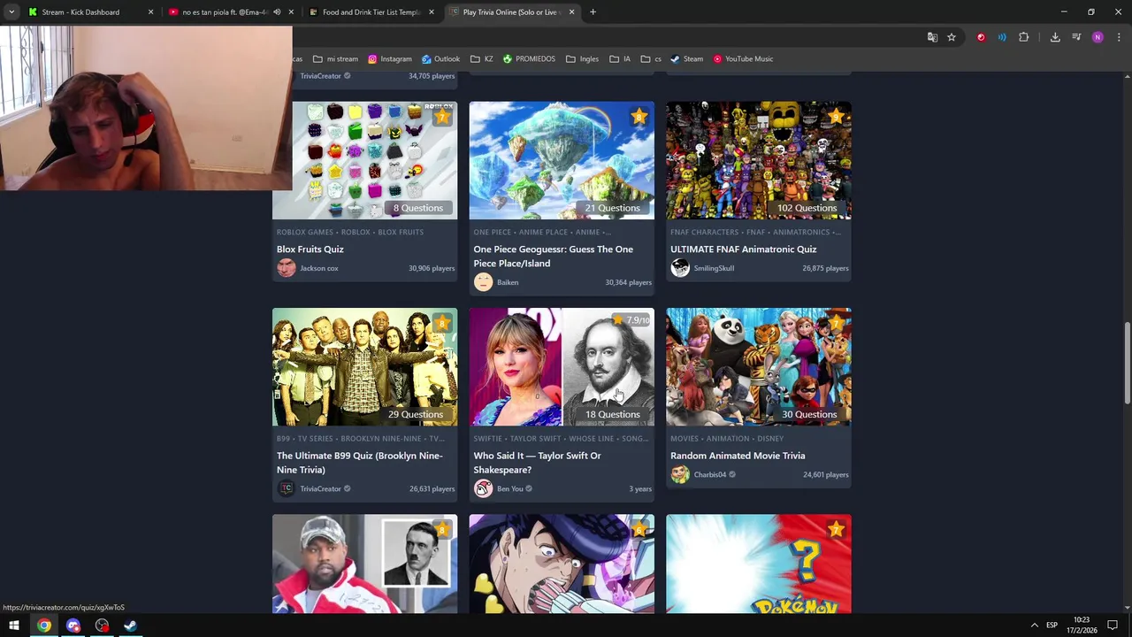Mute audio on the YouTube tab
Image resolution: width=1132 pixels, height=637 pixels.
pyautogui.click(x=277, y=12)
